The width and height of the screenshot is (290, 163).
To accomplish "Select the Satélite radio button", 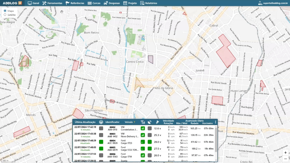I will tap(5, 15).
